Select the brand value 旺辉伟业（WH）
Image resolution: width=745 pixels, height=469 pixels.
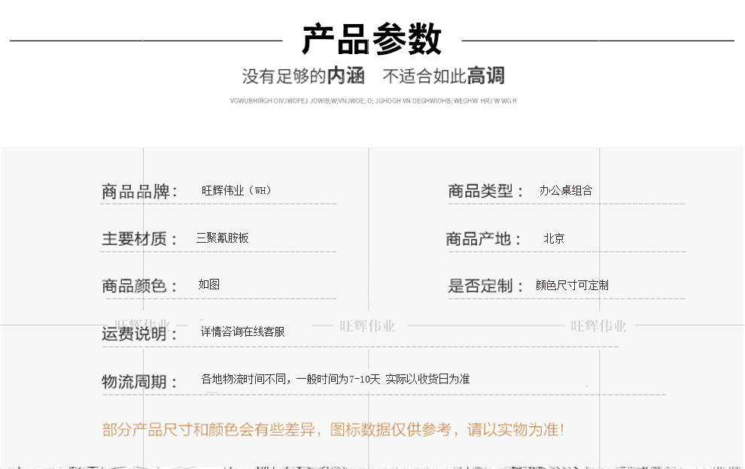pos(236,191)
